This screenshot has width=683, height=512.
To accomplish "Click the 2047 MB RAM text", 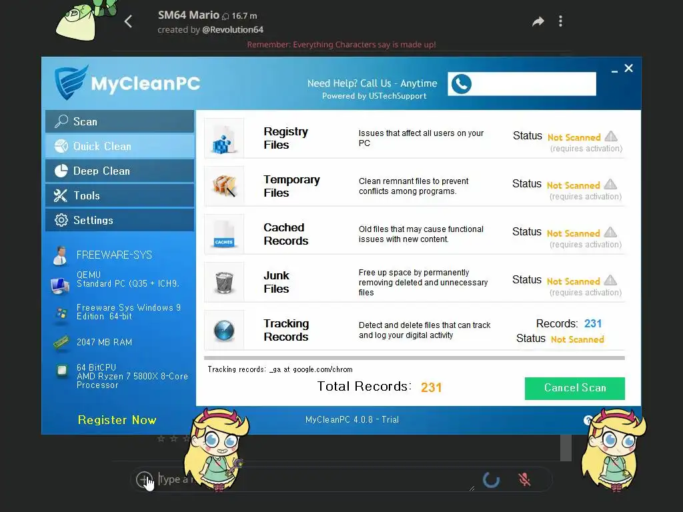I will pos(104,342).
